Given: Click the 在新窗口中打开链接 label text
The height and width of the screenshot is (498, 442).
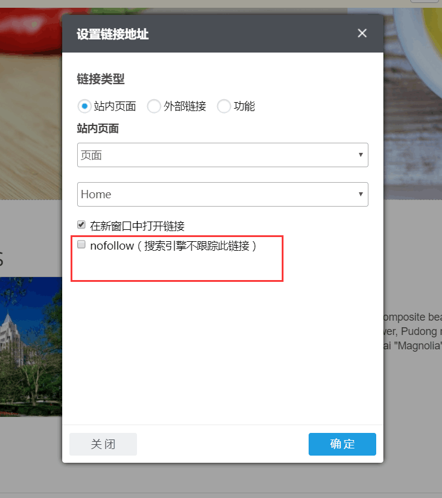Looking at the screenshot, I should tap(137, 226).
